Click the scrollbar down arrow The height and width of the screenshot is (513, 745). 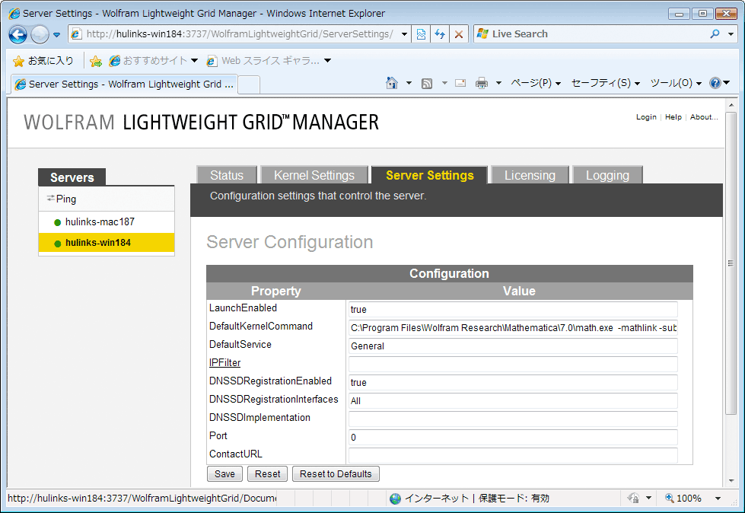pos(731,481)
